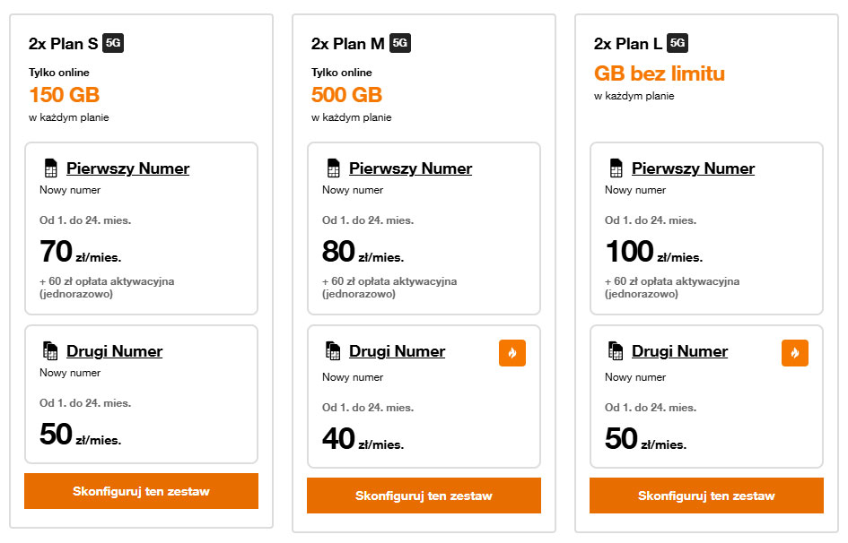Click the SIM card icon in Plan M Pierwszy Numer

pyautogui.click(x=333, y=168)
